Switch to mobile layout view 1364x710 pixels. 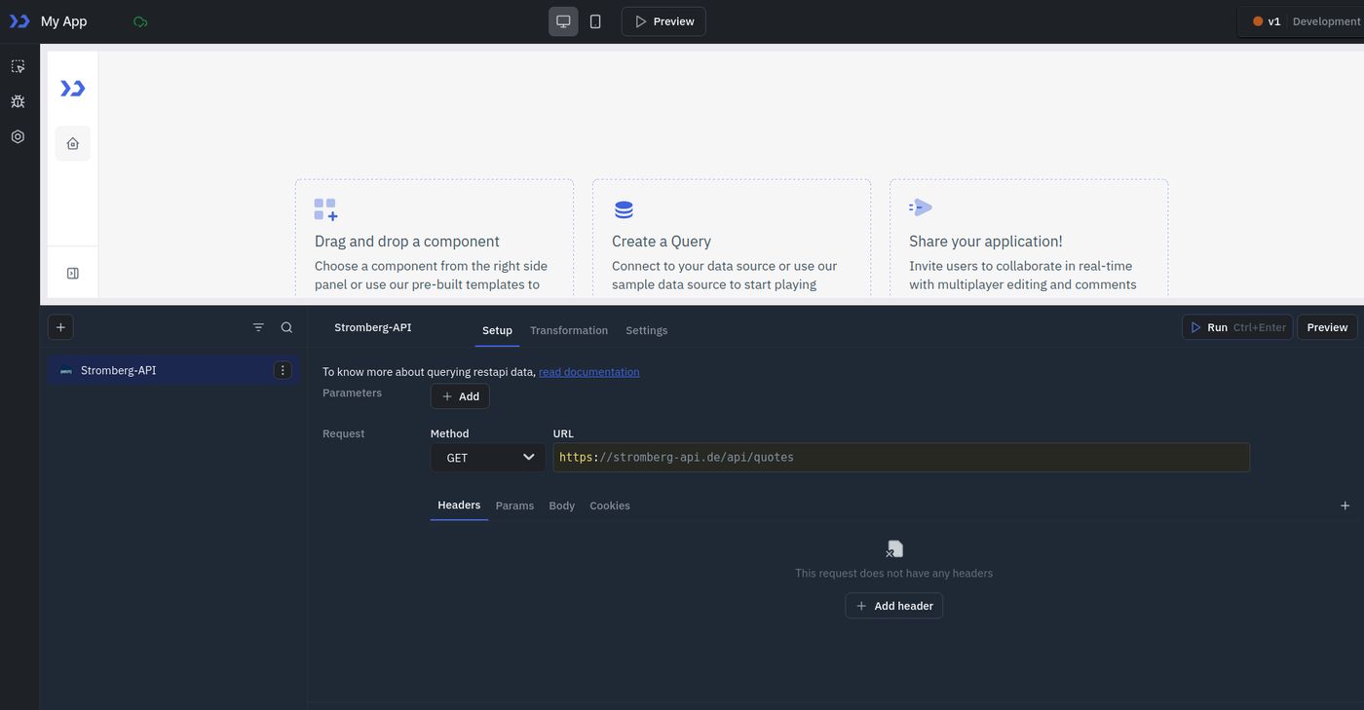point(595,21)
